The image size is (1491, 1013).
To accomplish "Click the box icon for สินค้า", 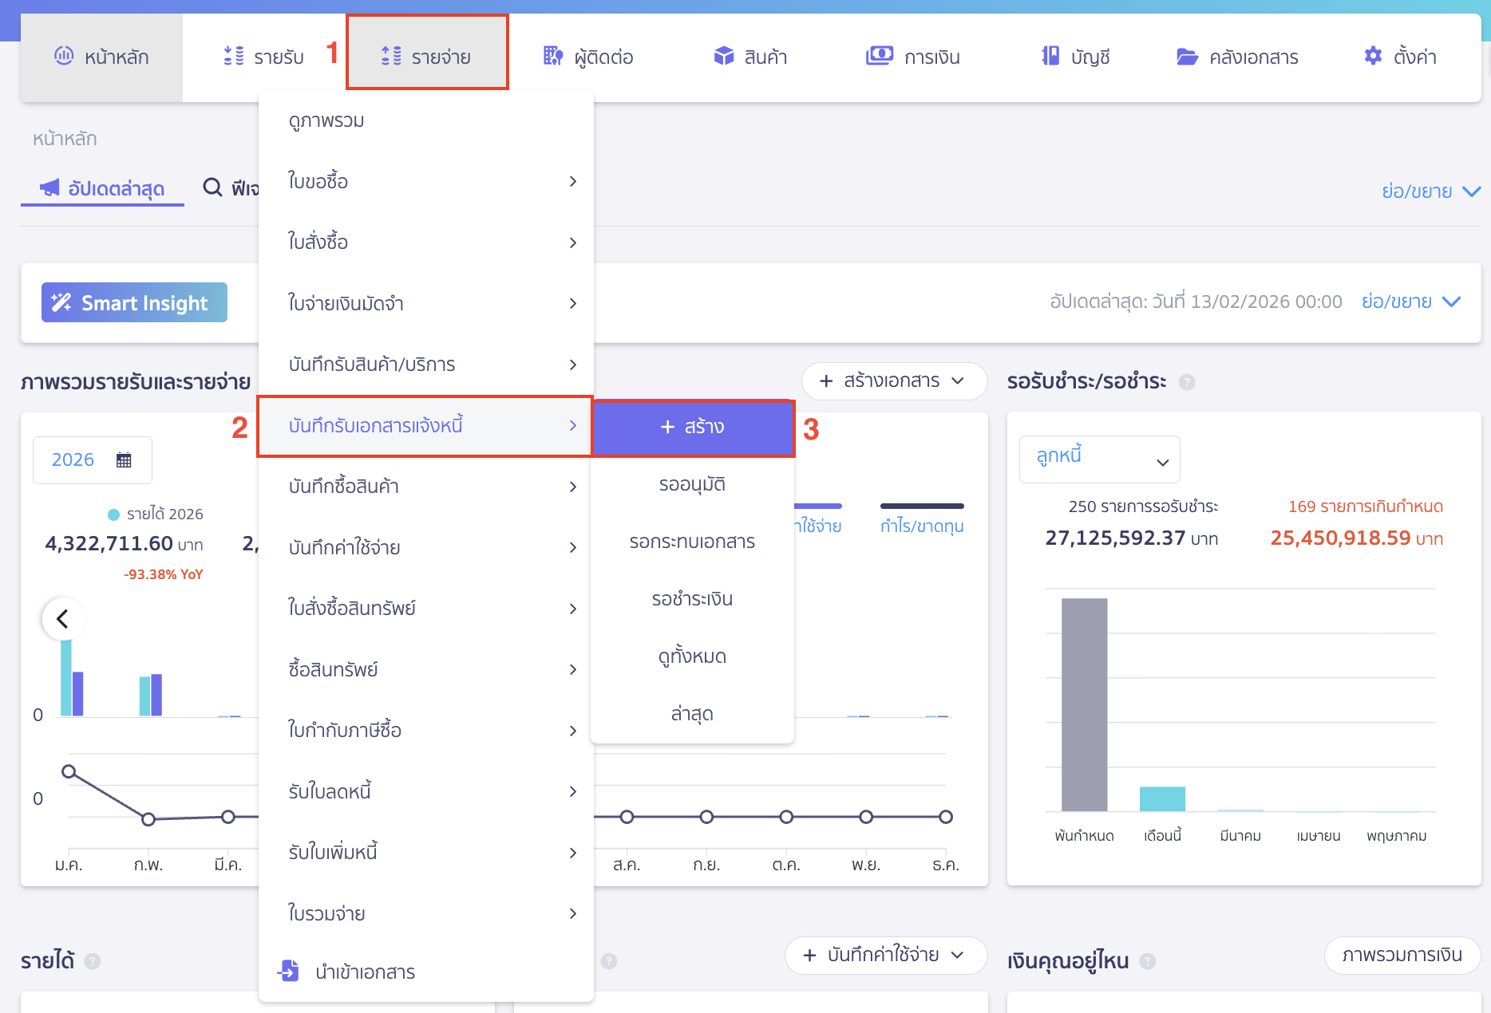I will [x=723, y=56].
